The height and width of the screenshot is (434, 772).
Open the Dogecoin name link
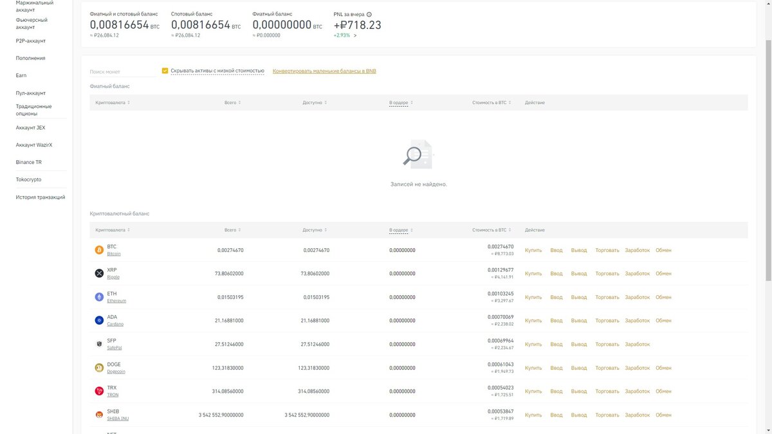click(x=116, y=372)
